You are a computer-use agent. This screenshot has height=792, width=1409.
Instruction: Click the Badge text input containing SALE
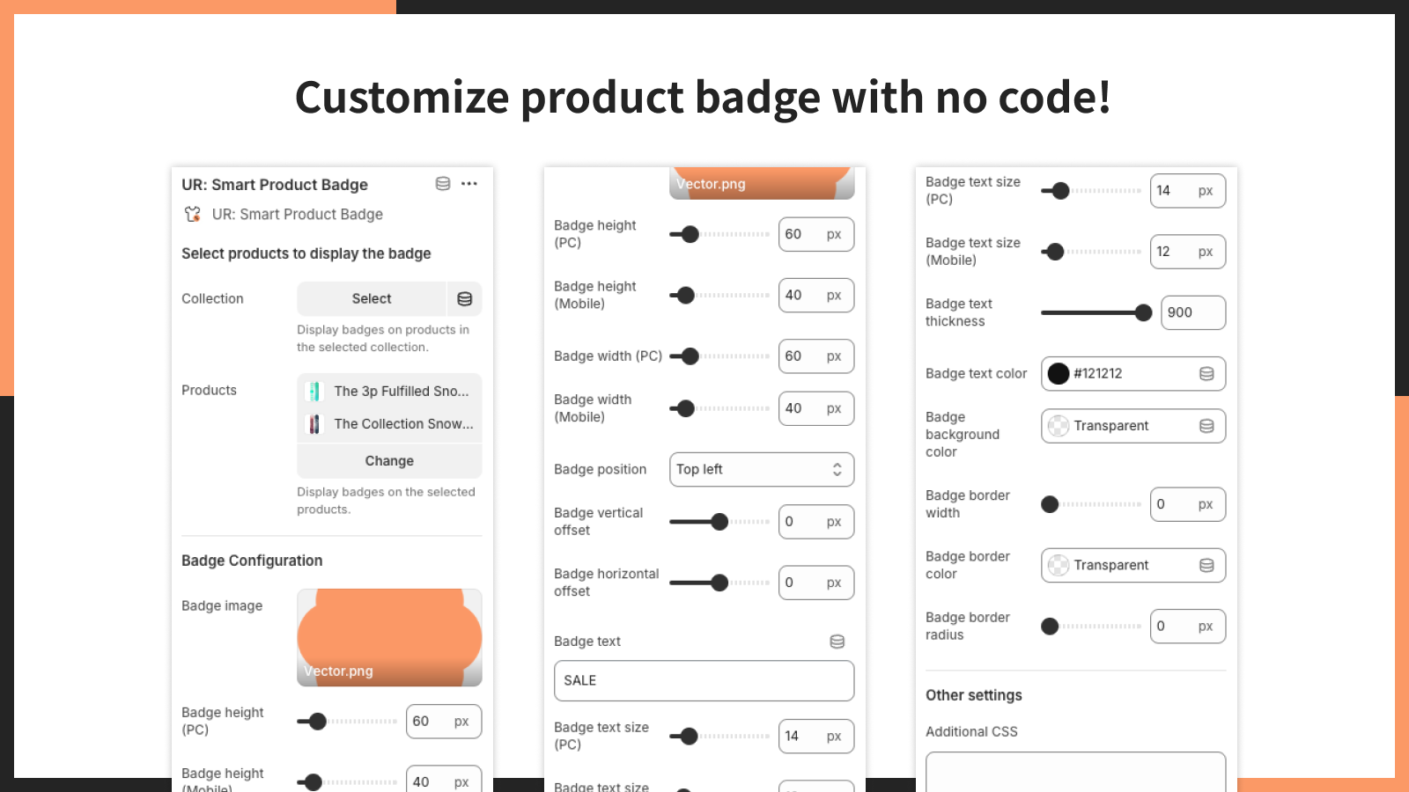point(704,681)
